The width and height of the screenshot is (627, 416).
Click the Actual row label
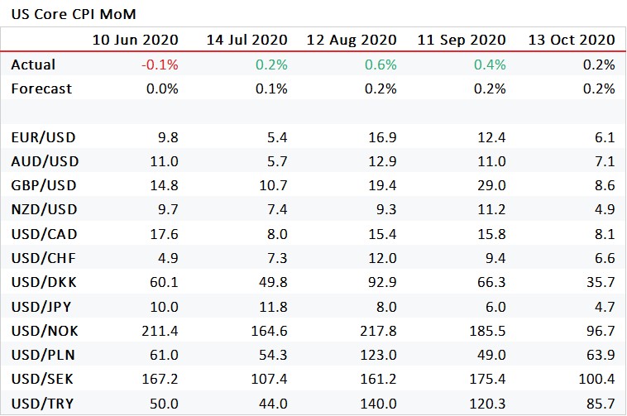tap(31, 65)
